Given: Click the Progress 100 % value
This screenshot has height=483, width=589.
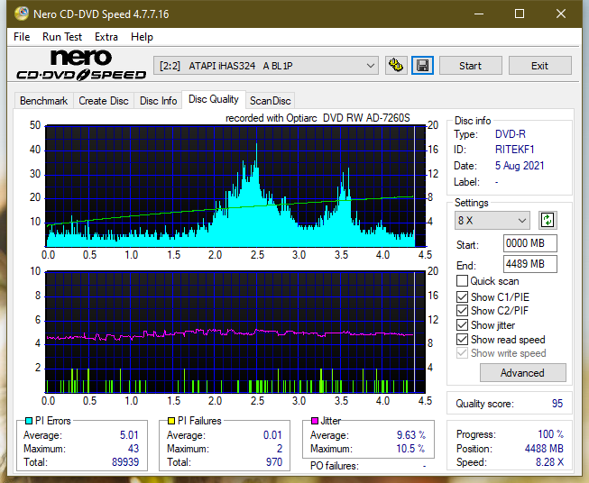Looking at the screenshot, I should tap(551, 434).
